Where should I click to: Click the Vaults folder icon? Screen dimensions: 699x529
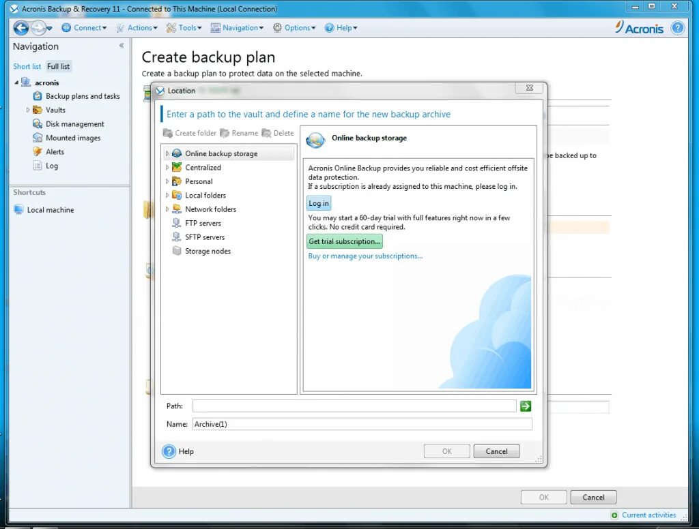coord(38,110)
